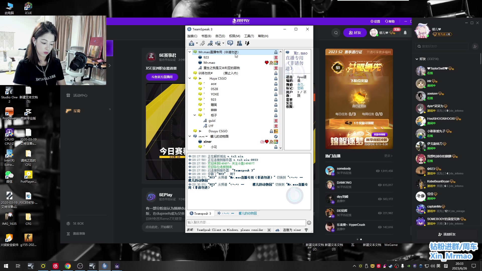The height and width of the screenshot is (271, 482).
Task: Switch to the Teamspeak 3 server chat tab
Action: coord(201,213)
